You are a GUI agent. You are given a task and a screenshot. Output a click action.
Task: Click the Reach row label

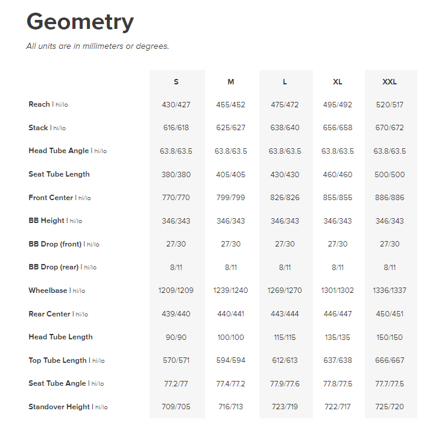coord(39,104)
